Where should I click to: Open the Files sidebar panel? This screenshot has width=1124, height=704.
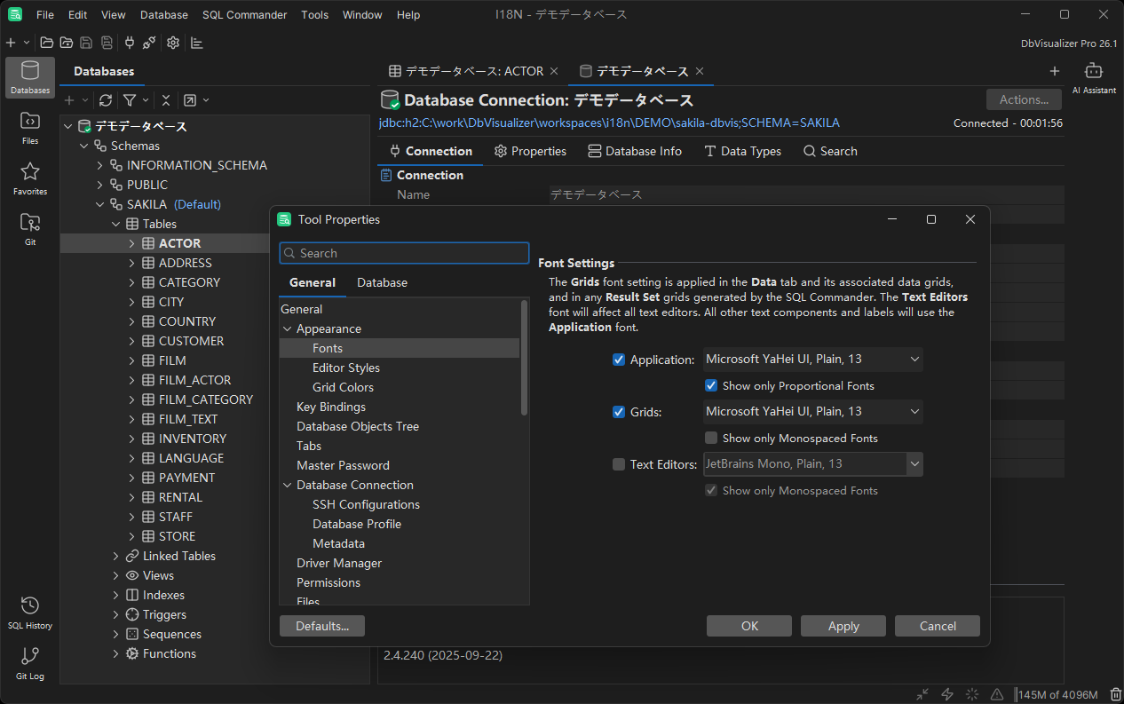click(x=30, y=128)
